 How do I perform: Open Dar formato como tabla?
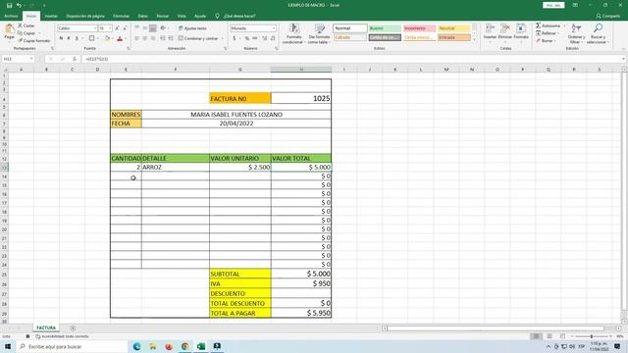pos(319,33)
